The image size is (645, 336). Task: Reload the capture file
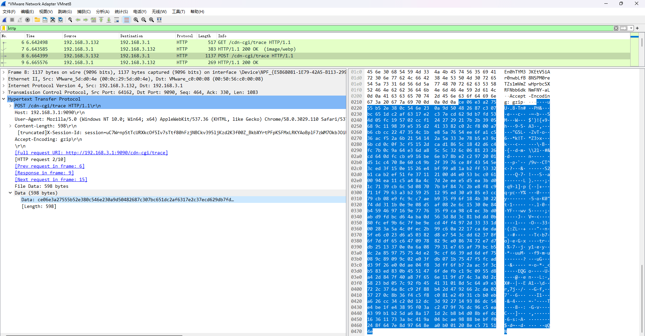tap(60, 20)
